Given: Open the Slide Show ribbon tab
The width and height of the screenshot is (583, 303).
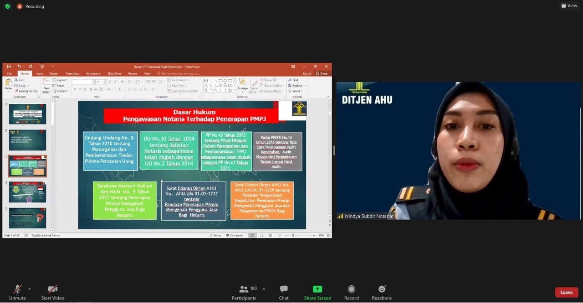Looking at the screenshot, I should pos(114,74).
